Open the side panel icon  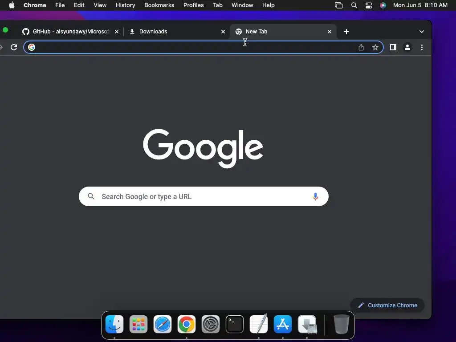click(393, 47)
